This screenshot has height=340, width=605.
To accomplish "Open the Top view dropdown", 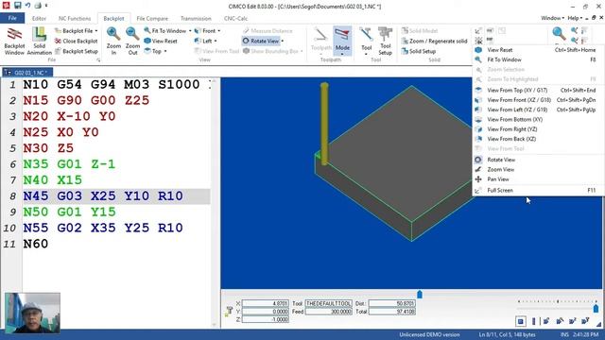I will click(165, 51).
